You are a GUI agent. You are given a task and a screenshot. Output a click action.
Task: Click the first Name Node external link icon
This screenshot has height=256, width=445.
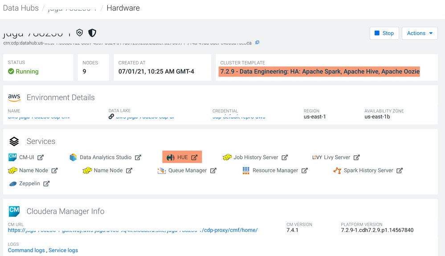click(54, 171)
